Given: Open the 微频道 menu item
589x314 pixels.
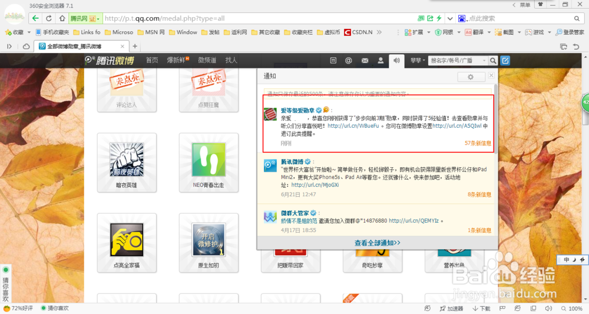Looking at the screenshot, I should click(x=207, y=60).
